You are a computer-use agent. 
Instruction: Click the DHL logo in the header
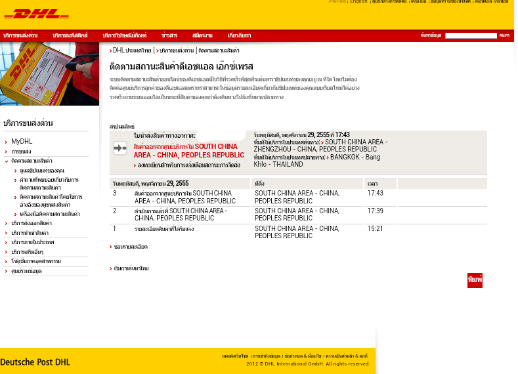36,14
